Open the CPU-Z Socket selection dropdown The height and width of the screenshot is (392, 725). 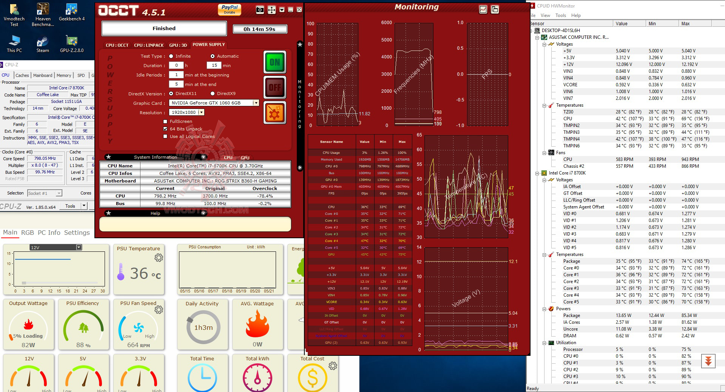click(59, 193)
